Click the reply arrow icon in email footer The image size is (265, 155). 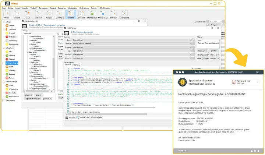tap(179, 151)
